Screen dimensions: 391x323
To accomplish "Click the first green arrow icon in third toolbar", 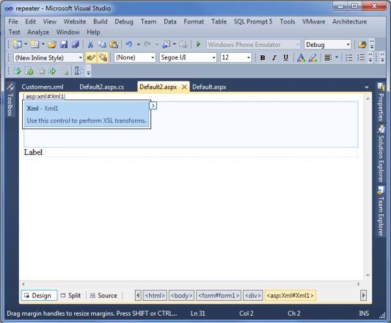I will click(x=17, y=71).
